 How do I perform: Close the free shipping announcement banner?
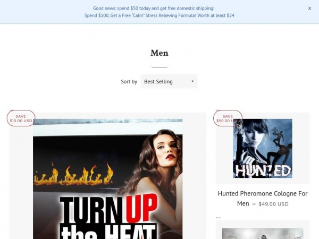click(309, 8)
